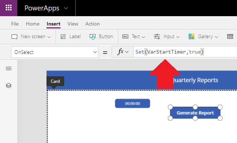
Task: Expand the PowerApps title dropdown chevron
Action: pyautogui.click(x=66, y=8)
